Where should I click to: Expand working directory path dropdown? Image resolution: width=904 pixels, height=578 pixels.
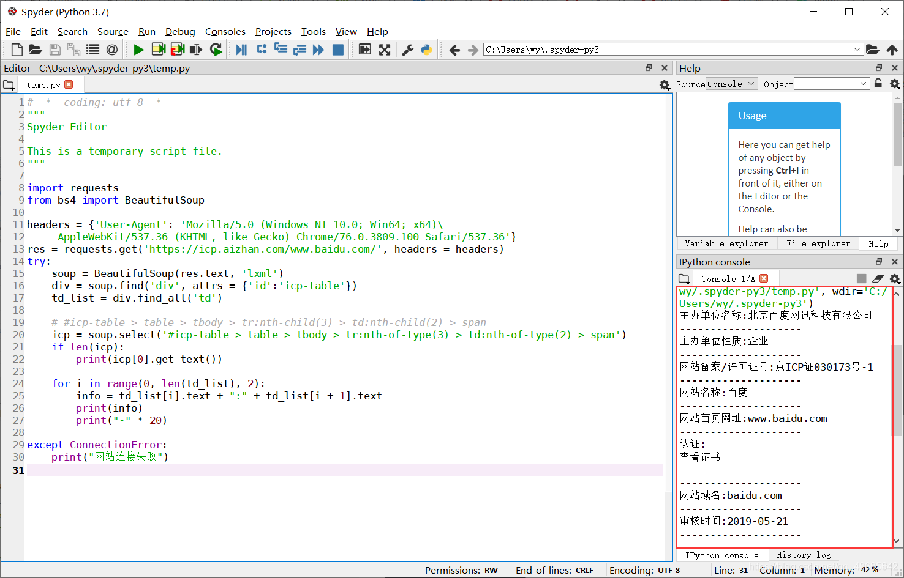pyautogui.click(x=857, y=50)
